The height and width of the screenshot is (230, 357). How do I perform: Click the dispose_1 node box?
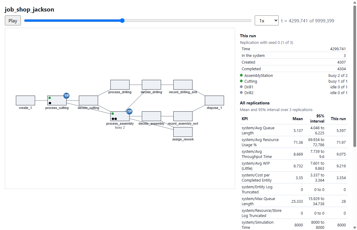pyautogui.click(x=215, y=100)
